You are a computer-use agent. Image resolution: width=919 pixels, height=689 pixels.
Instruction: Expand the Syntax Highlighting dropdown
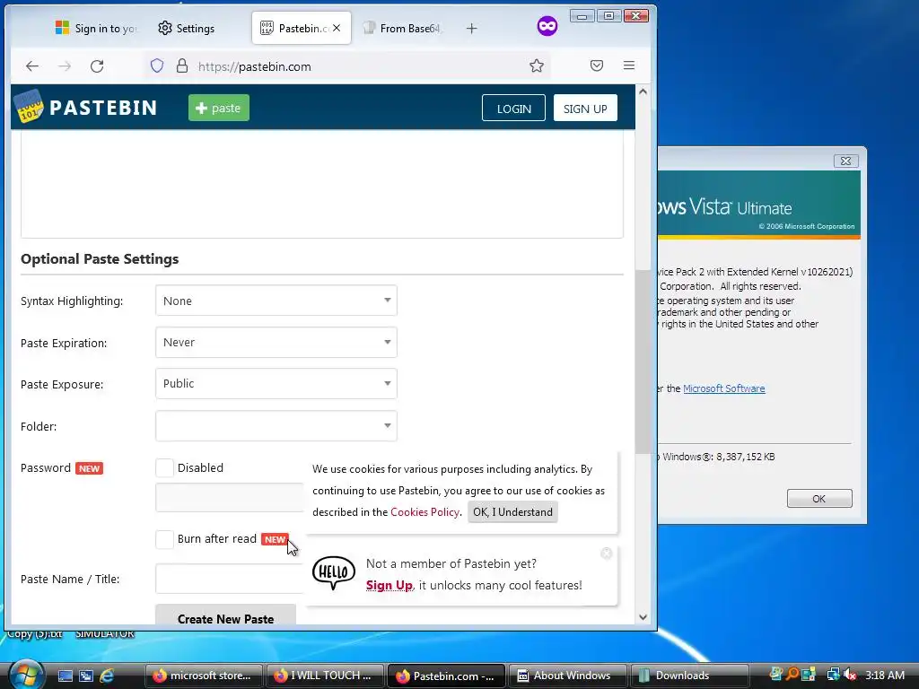[276, 301]
